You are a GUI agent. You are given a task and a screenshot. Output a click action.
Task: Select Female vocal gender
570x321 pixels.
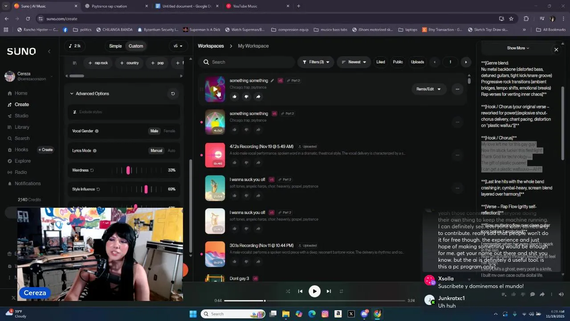(169, 131)
